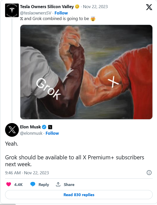Open Tesla Owners Silicon Valley profile avatar
157x205 pixels.
[x=12, y=10]
